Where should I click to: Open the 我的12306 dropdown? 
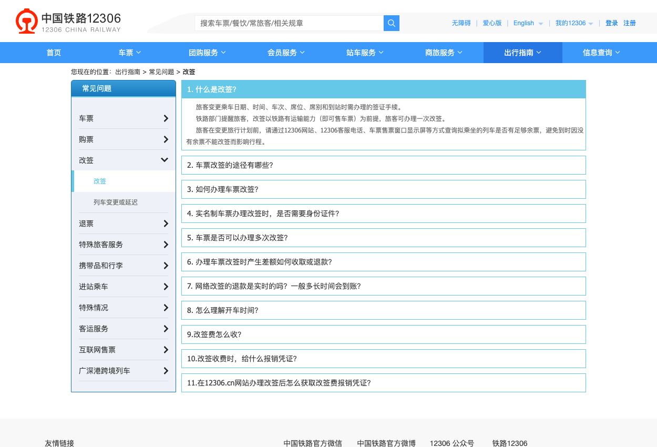(574, 23)
